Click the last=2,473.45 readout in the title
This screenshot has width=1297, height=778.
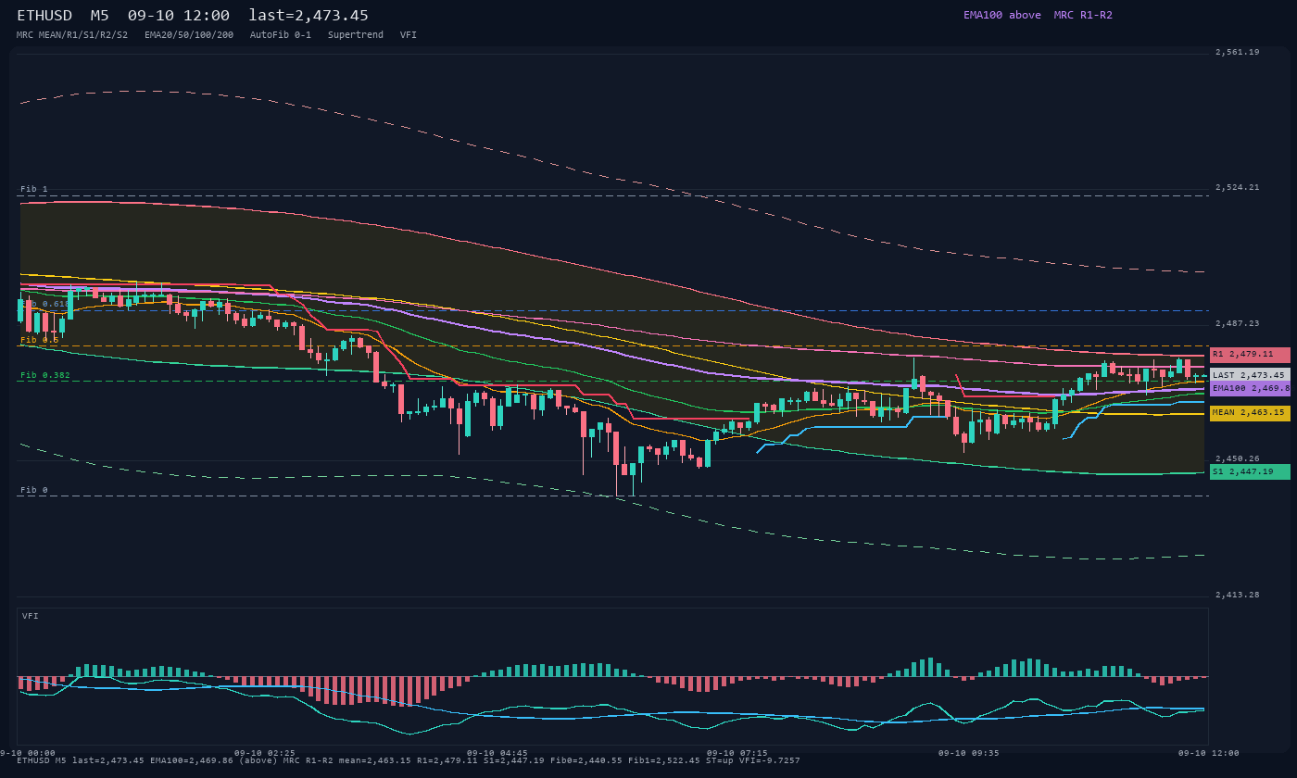pyautogui.click(x=309, y=16)
